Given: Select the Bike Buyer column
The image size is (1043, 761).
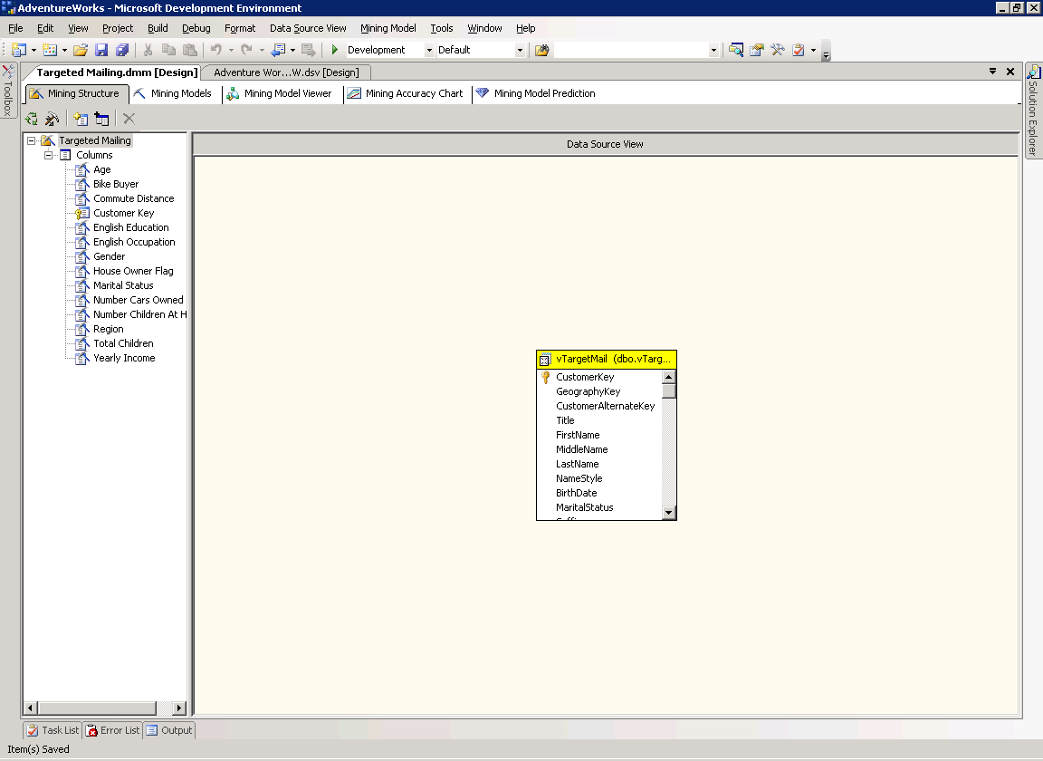Looking at the screenshot, I should [x=116, y=185].
